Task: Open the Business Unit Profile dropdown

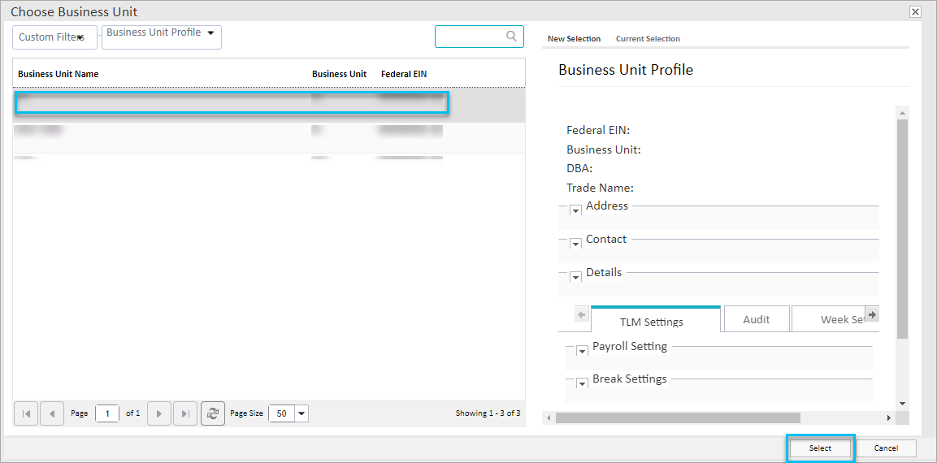Action: 162,37
